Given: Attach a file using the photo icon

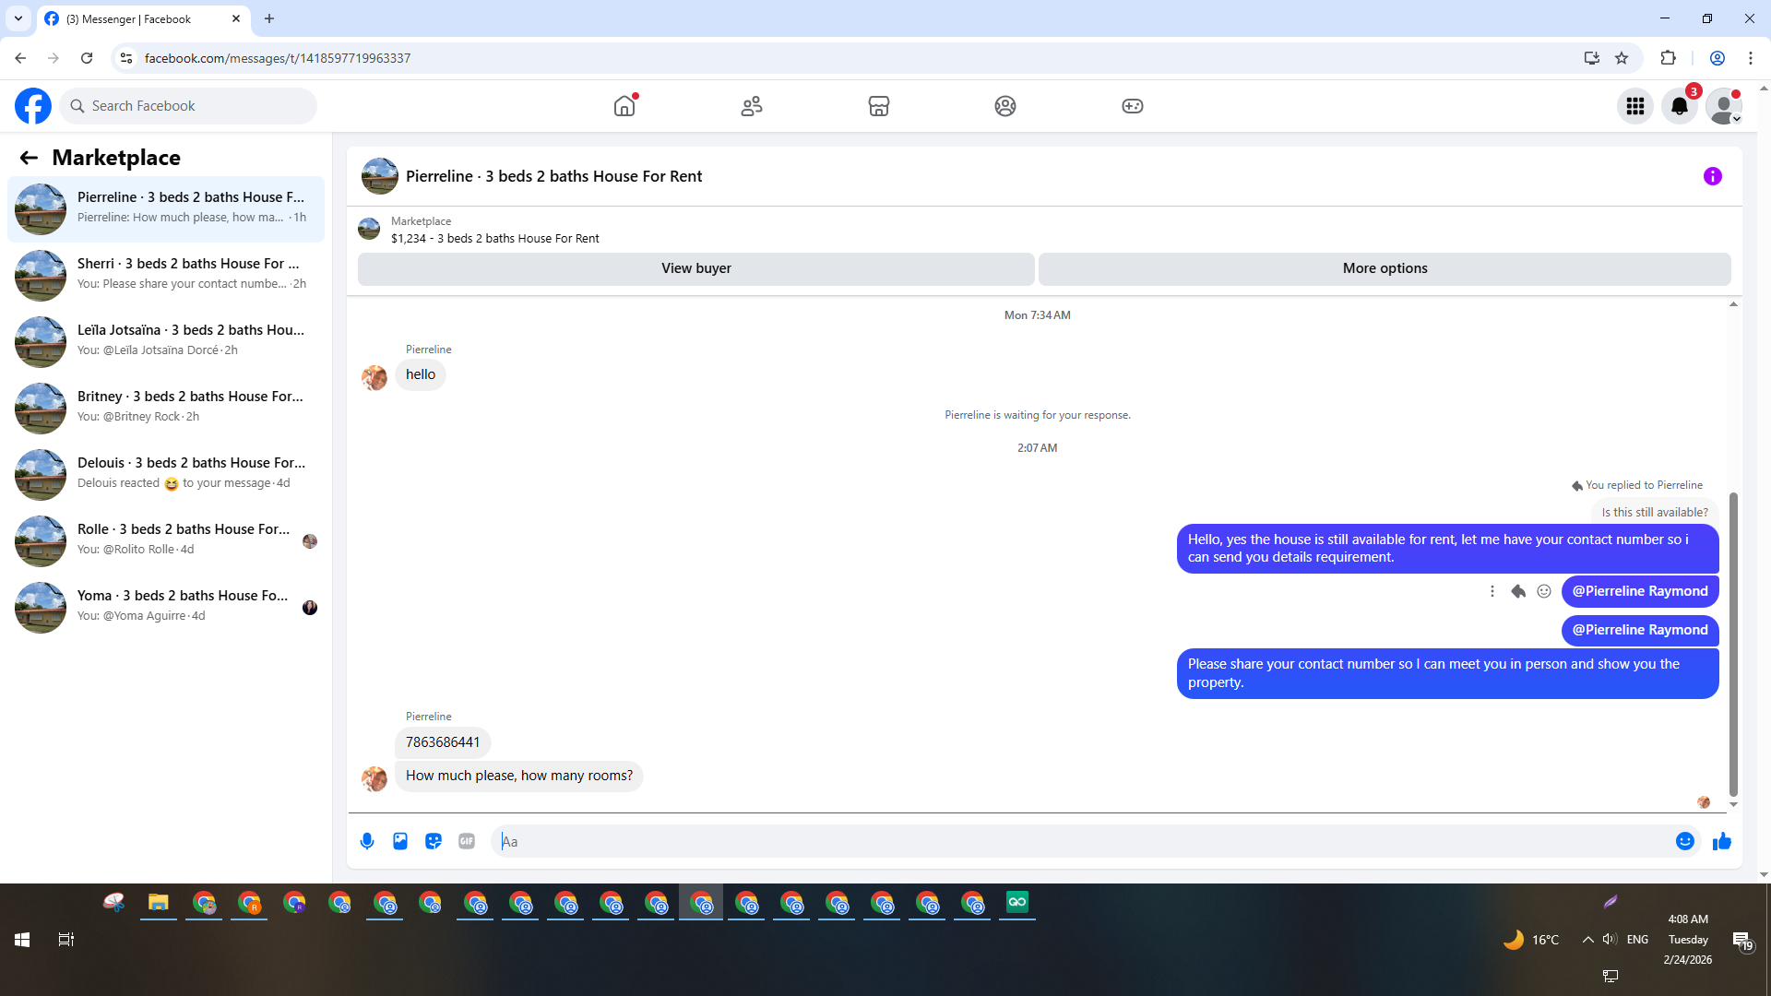Looking at the screenshot, I should [400, 841].
